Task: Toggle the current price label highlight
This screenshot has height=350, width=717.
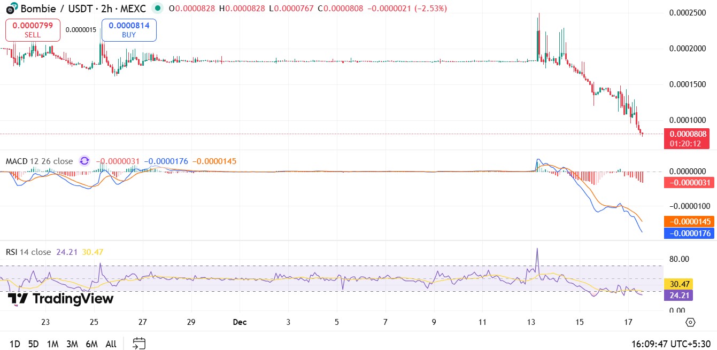Action: tap(687, 134)
